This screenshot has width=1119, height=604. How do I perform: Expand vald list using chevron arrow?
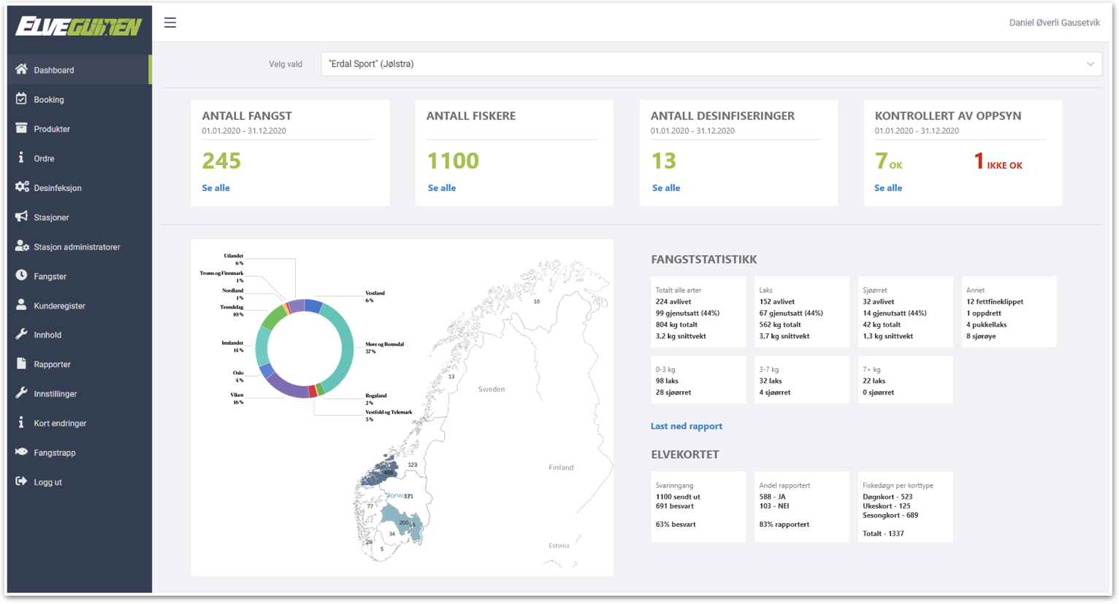(1090, 64)
